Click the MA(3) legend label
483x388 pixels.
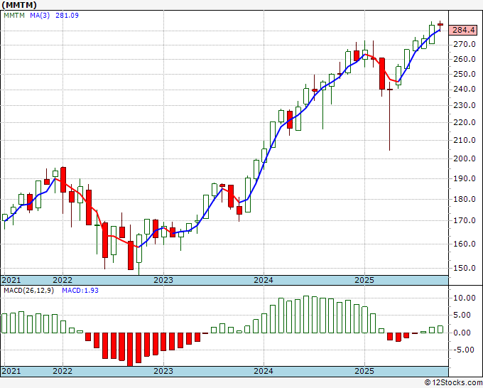pos(40,15)
